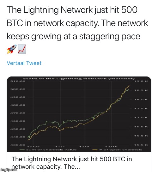
Task: Click the link card title text
Action: point(72,163)
